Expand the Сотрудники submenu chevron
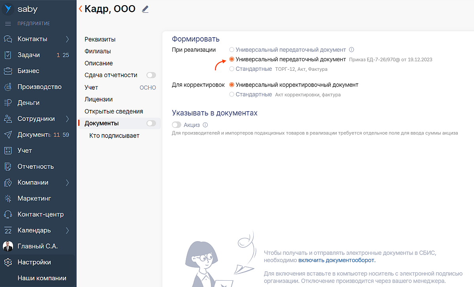The image size is (474, 287). (x=67, y=119)
